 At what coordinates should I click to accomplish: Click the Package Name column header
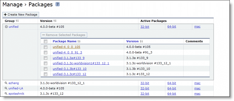[65, 41]
